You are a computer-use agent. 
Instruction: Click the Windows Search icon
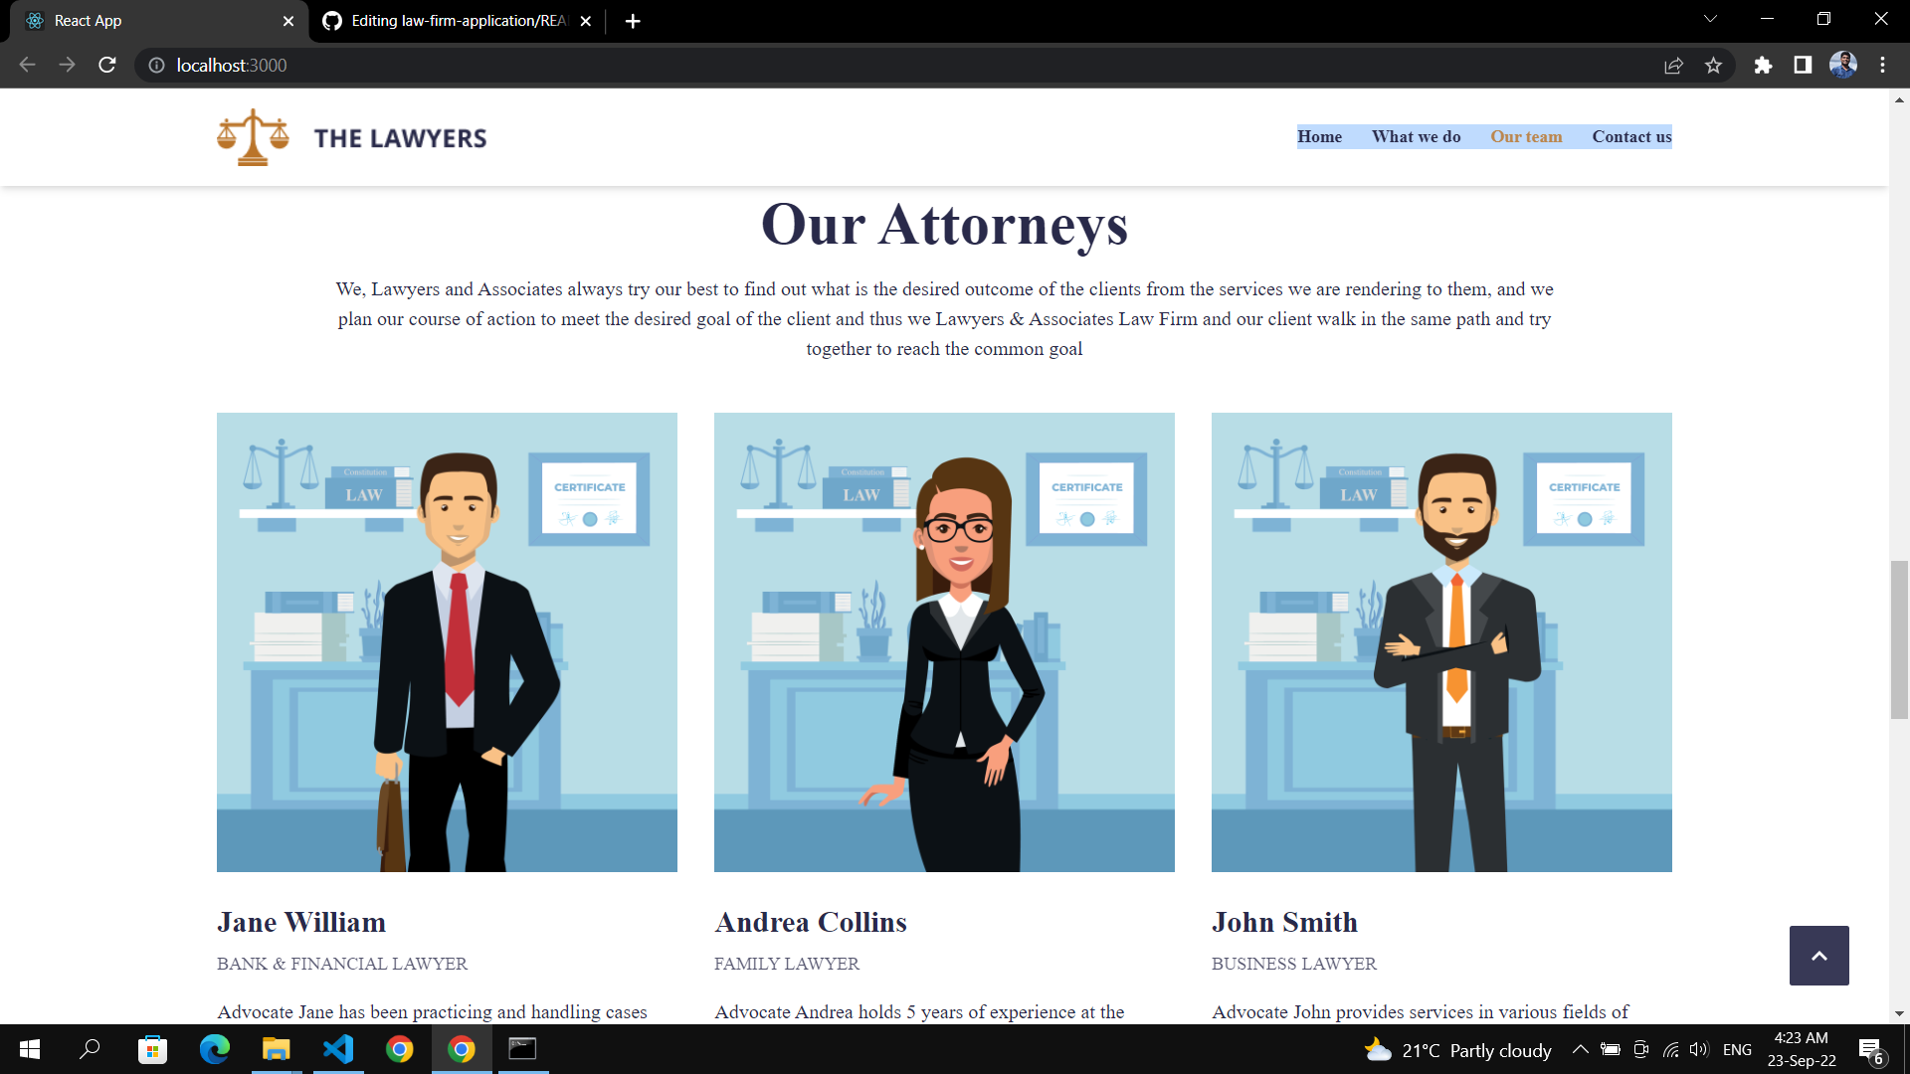91,1049
